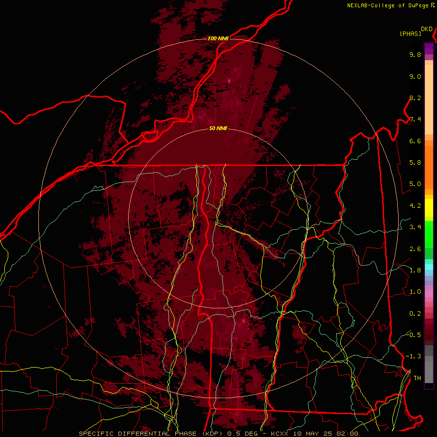Screen dimensions: 437x437
Task: Click the -1.3 legend value
Action: 413,356
